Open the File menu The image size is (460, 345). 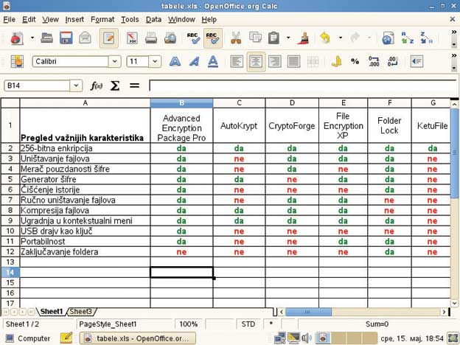click(x=10, y=19)
